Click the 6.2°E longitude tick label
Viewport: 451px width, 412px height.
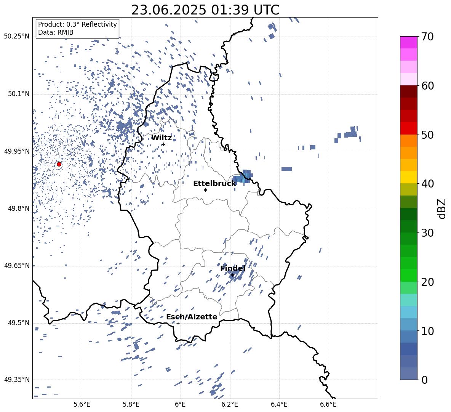tap(230, 404)
